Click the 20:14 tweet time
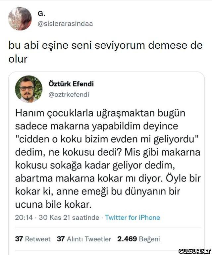This screenshot has height=255, width=212. [x=24, y=218]
